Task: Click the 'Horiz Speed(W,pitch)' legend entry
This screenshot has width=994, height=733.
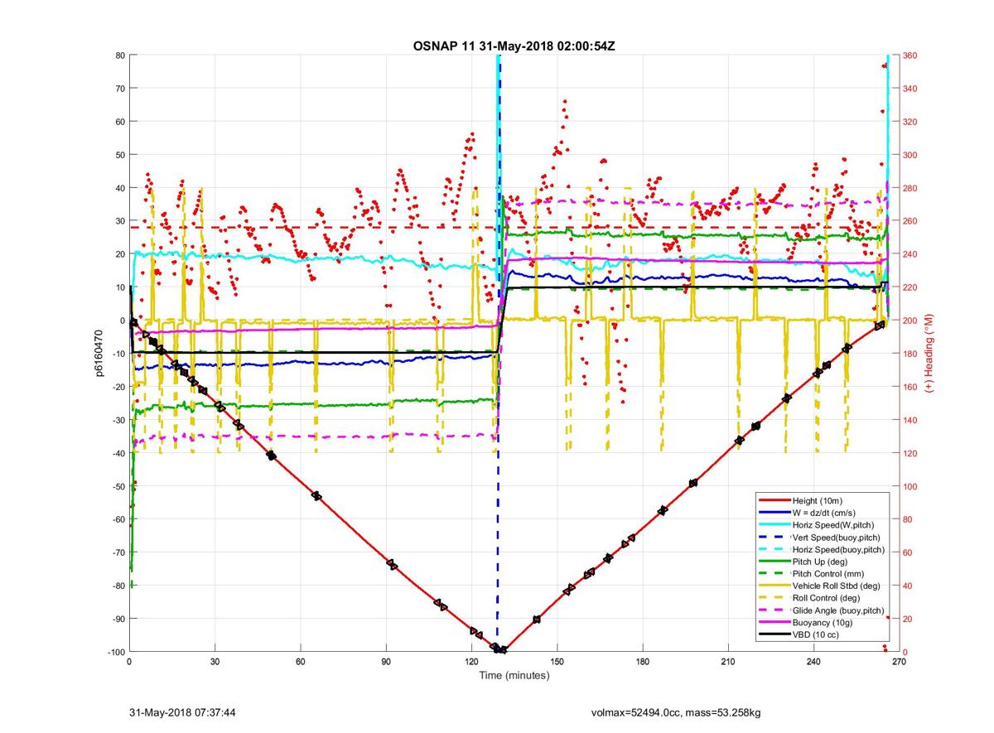Action: [832, 525]
